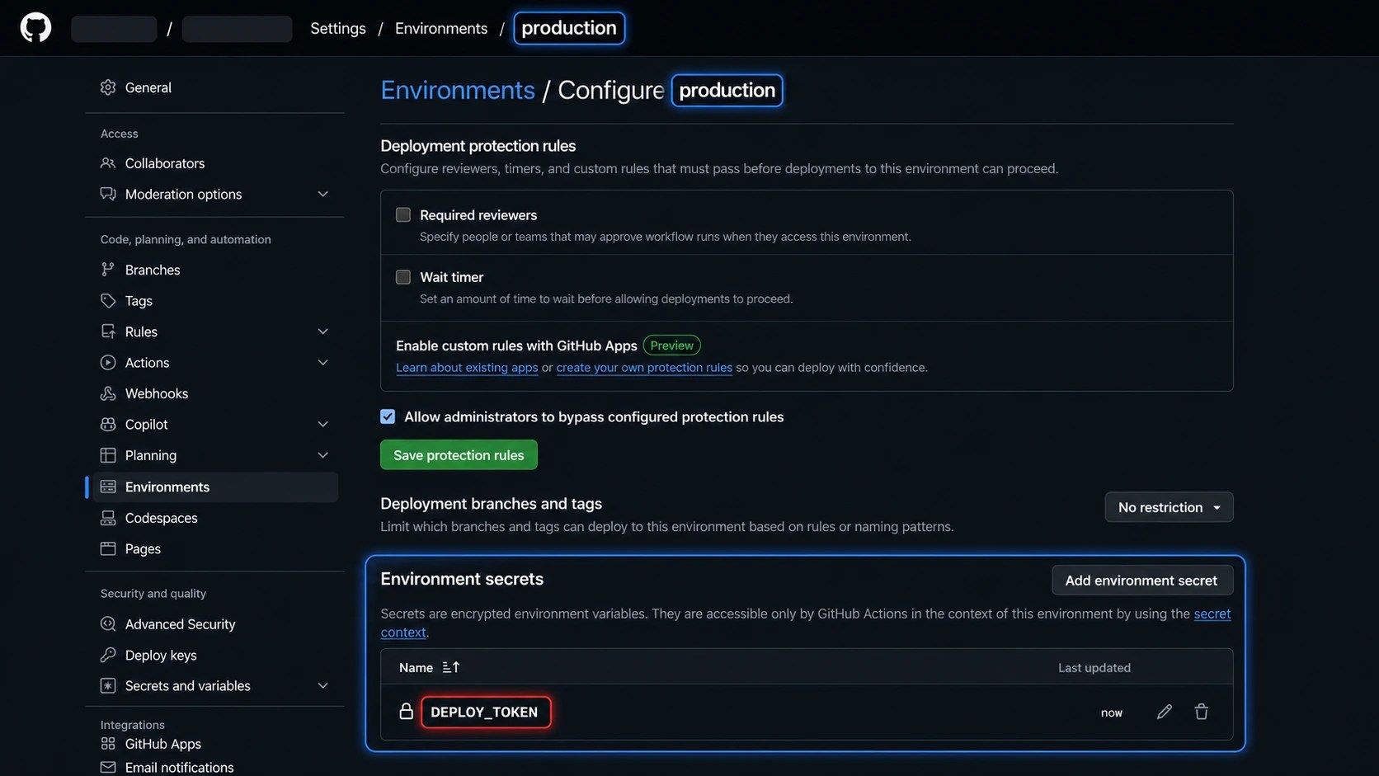Screen dimensions: 1379x776
Task: Expand Moderation options chevron
Action: click(x=323, y=194)
